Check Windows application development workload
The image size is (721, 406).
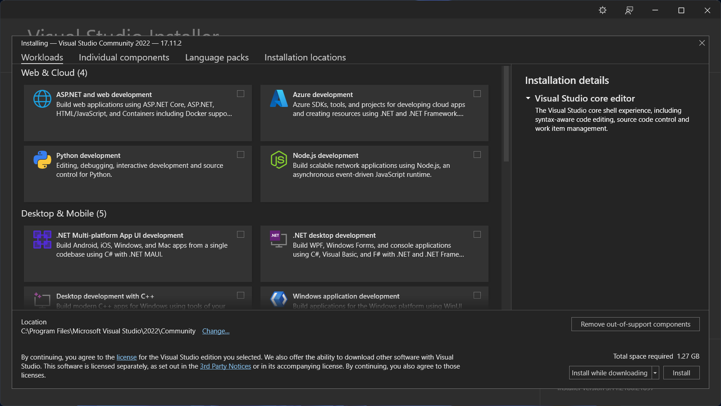(477, 295)
